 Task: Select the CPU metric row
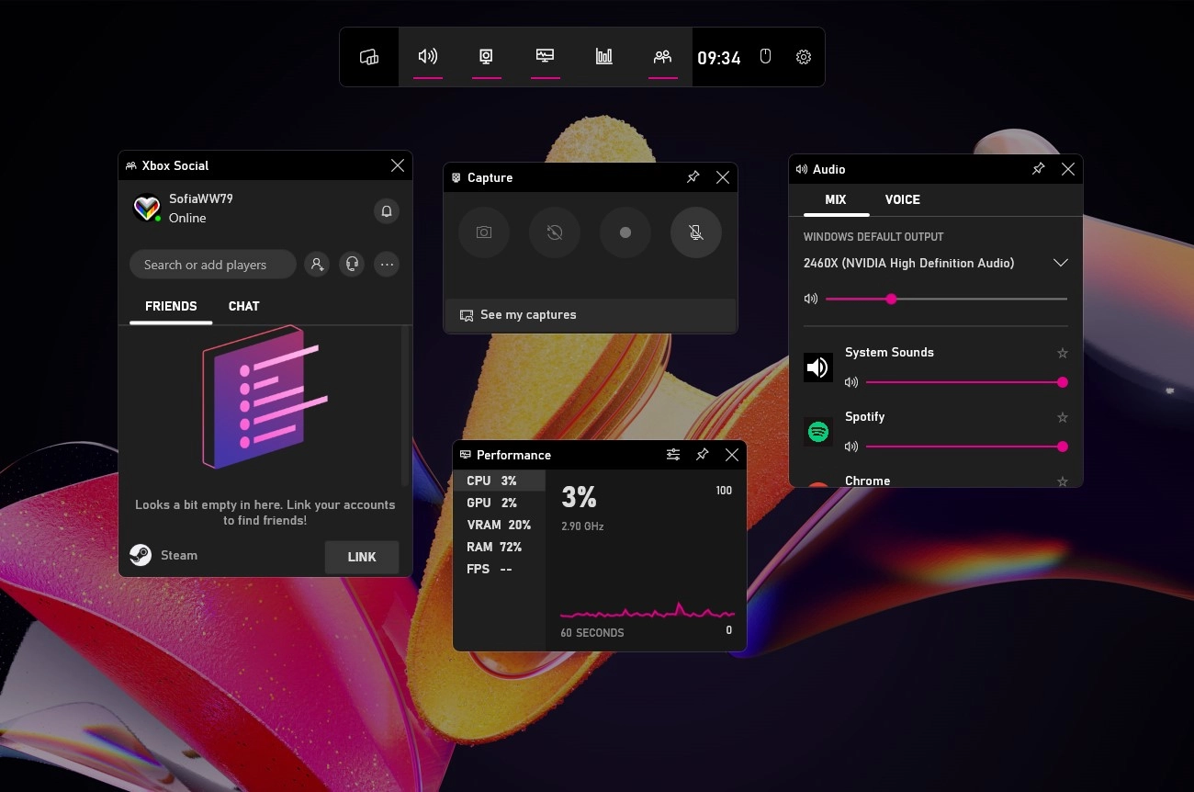(499, 481)
